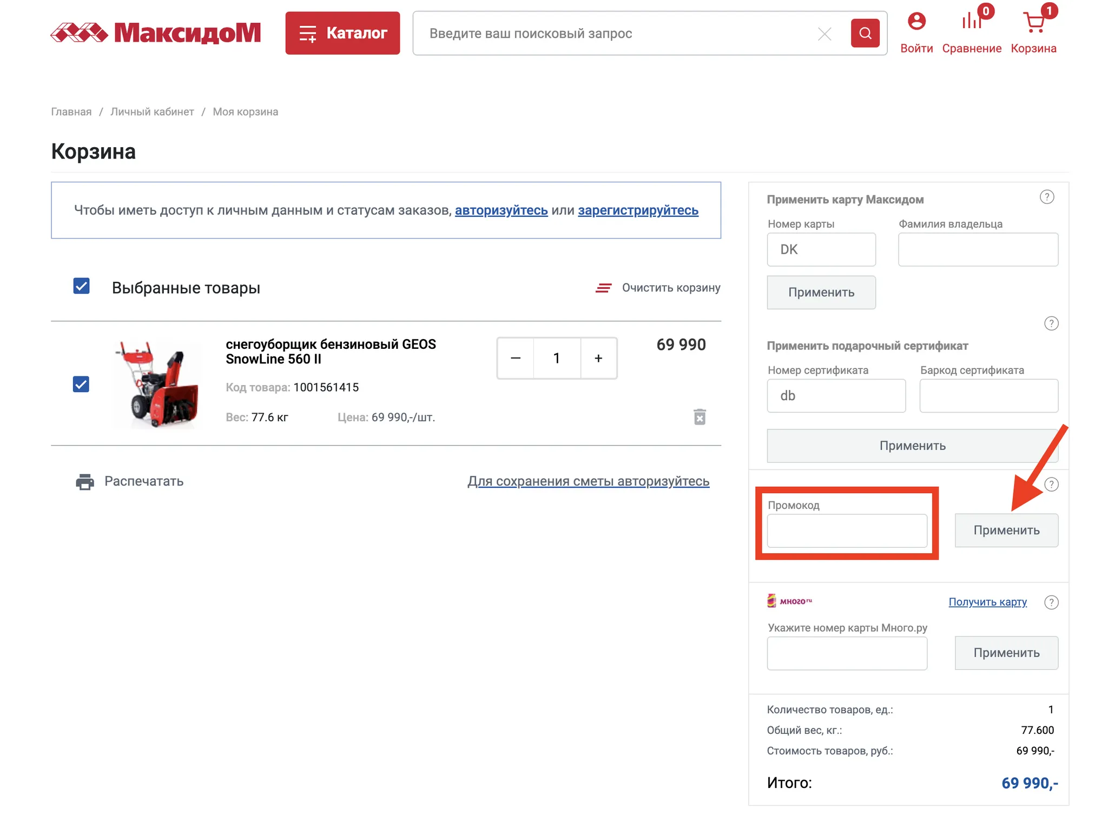The height and width of the screenshot is (822, 1108).
Task: Click the quantity value field
Action: coord(557,358)
